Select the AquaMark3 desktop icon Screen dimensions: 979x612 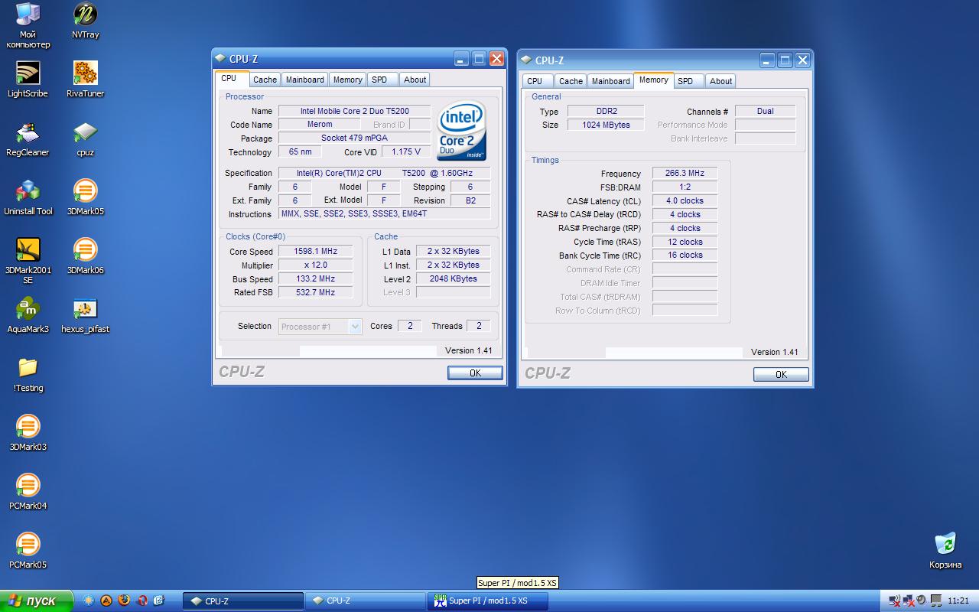click(28, 315)
